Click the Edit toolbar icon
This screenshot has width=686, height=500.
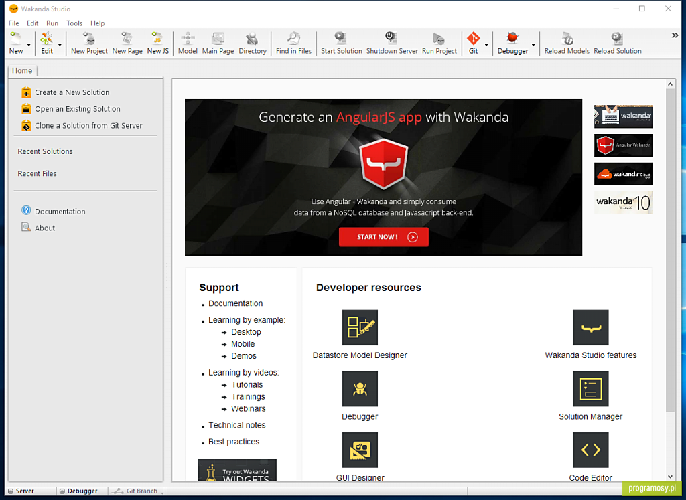(x=47, y=39)
